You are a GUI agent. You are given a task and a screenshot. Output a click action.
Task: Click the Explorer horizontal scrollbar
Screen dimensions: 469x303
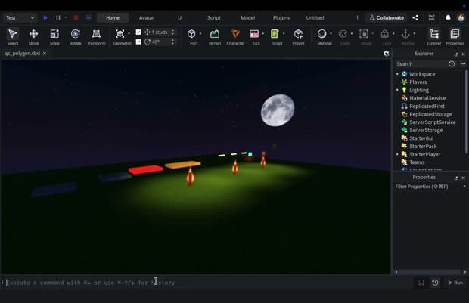click(430, 271)
